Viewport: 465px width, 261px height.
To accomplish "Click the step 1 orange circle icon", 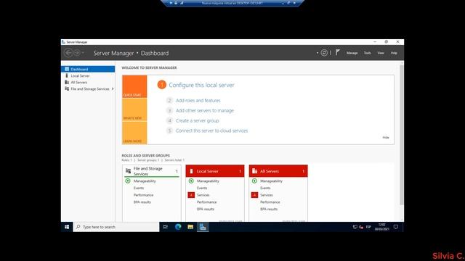I will [x=161, y=85].
